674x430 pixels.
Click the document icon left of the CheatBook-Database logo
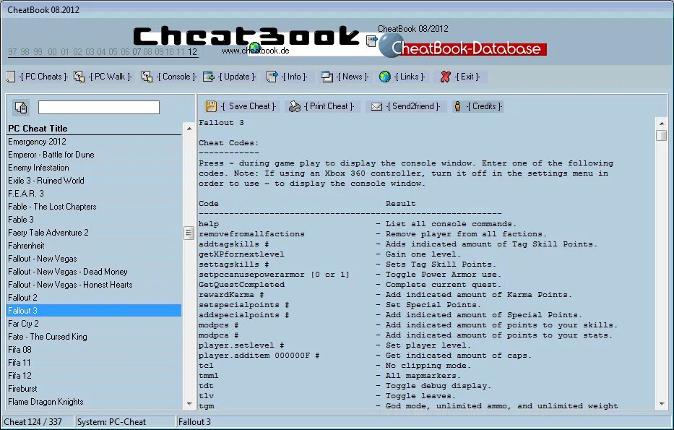point(372,41)
